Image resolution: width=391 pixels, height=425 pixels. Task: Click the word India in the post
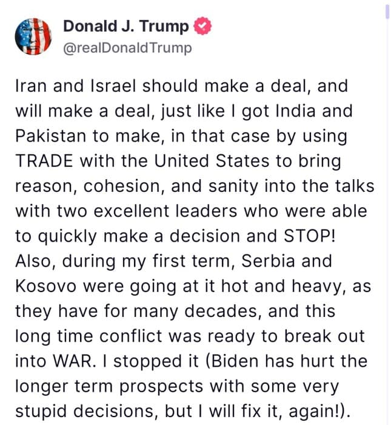(x=296, y=111)
